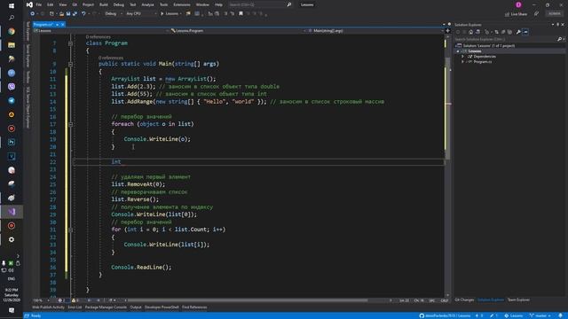The width and height of the screenshot is (568, 319).
Task: Open the Output panel tab
Action: pyautogui.click(x=136, y=307)
